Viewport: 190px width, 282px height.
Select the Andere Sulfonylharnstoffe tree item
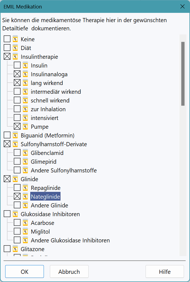tap(64, 170)
